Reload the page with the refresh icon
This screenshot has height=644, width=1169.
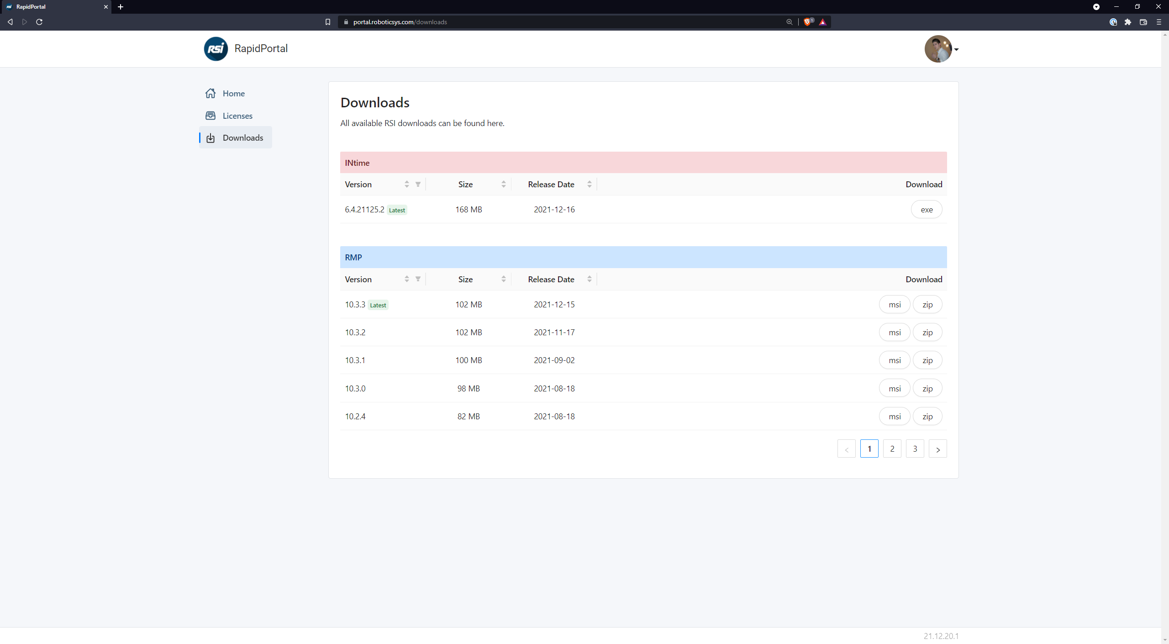point(39,22)
